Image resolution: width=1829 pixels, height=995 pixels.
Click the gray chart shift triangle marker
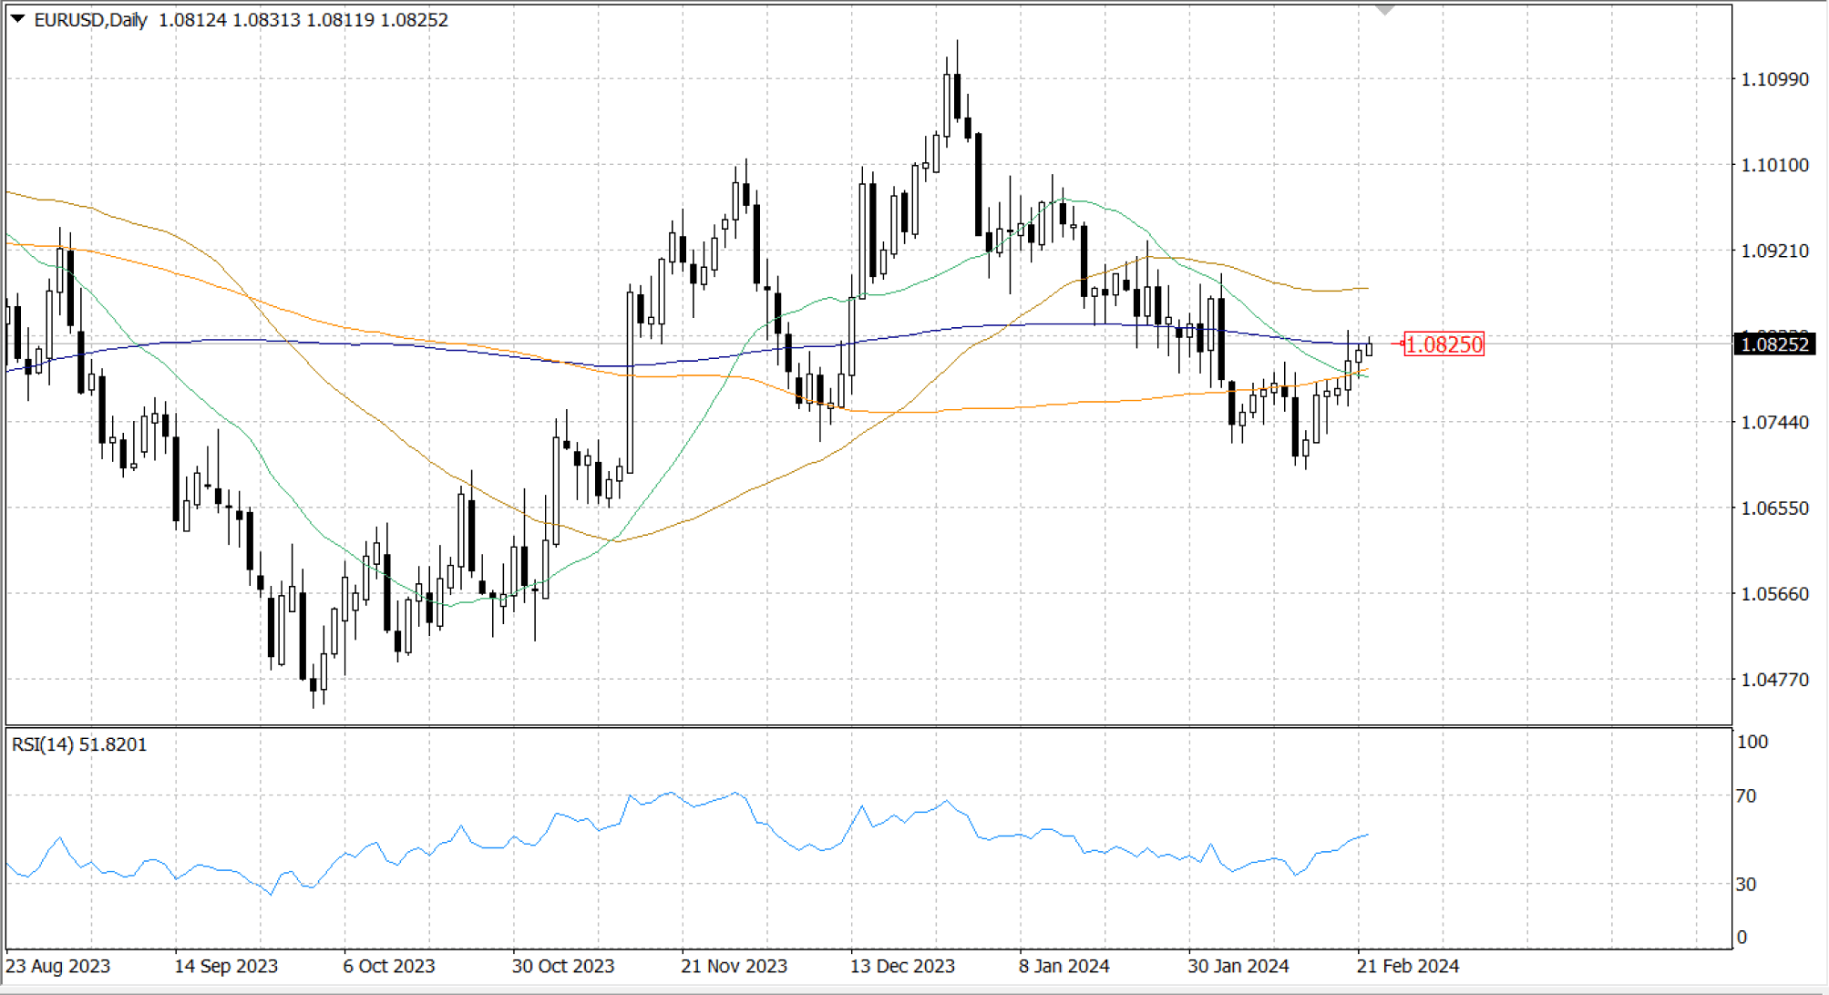pos(1384,10)
